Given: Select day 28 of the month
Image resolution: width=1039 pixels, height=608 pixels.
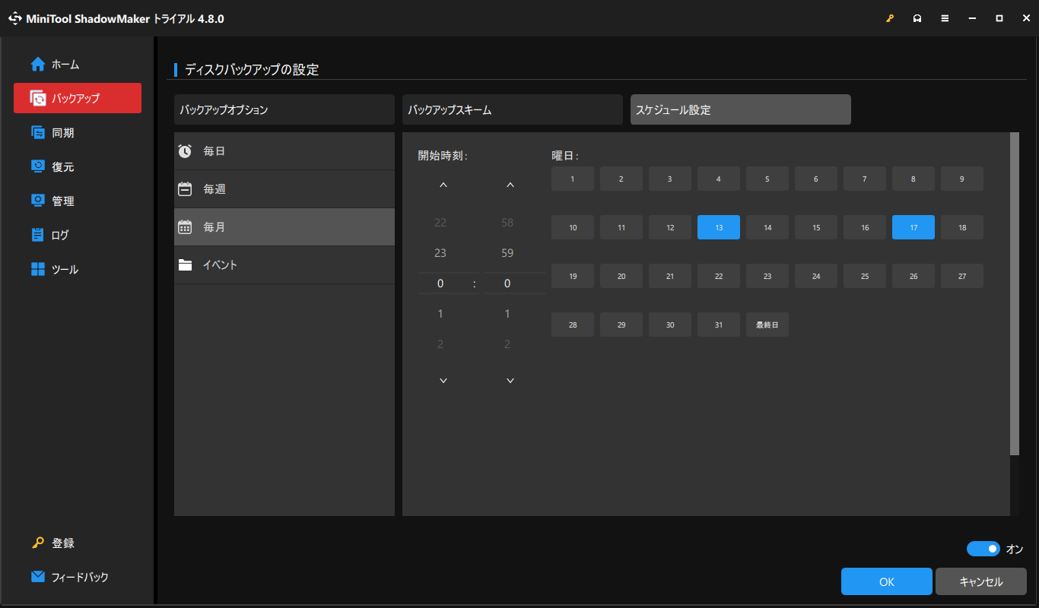Looking at the screenshot, I should coord(573,325).
